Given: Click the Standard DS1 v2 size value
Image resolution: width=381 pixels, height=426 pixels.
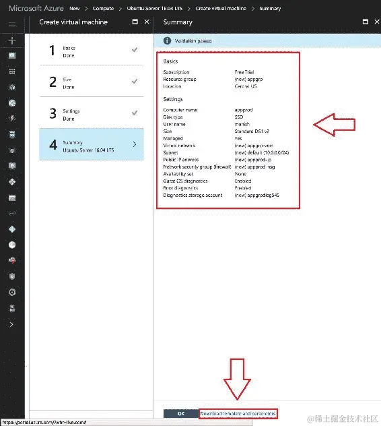Looking at the screenshot, I should click(252, 131).
